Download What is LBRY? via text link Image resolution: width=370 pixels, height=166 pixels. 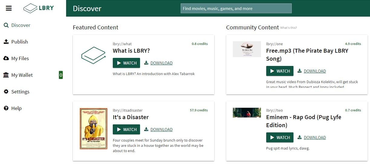pyautogui.click(x=161, y=63)
